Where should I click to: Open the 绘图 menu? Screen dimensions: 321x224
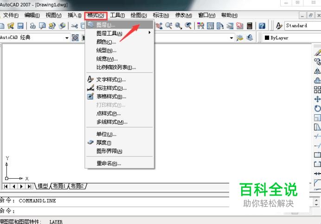pos(139,15)
